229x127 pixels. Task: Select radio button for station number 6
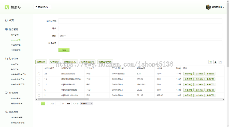39,90
